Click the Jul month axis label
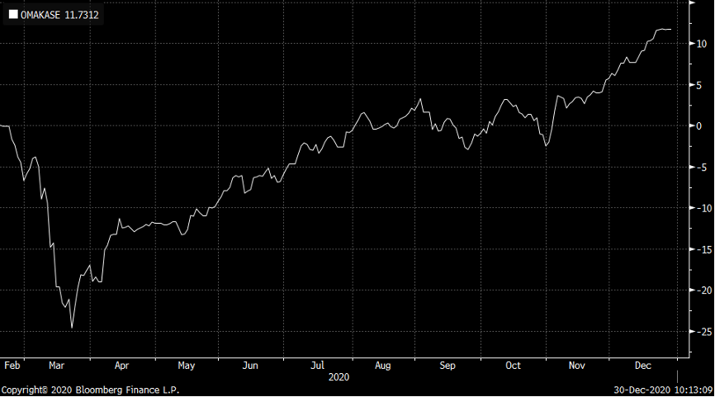715x397 pixels. 317,364
